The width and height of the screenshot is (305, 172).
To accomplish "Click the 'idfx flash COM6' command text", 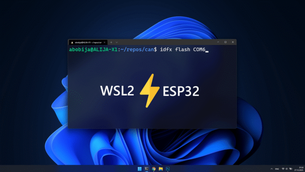I will tap(183, 50).
